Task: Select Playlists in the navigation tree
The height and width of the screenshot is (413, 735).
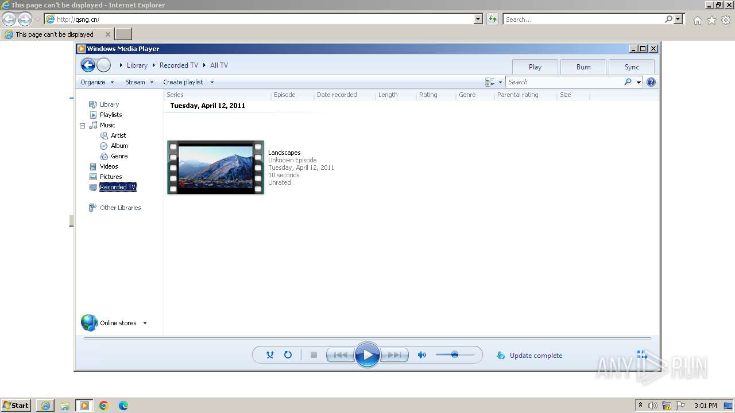Action: pos(111,115)
